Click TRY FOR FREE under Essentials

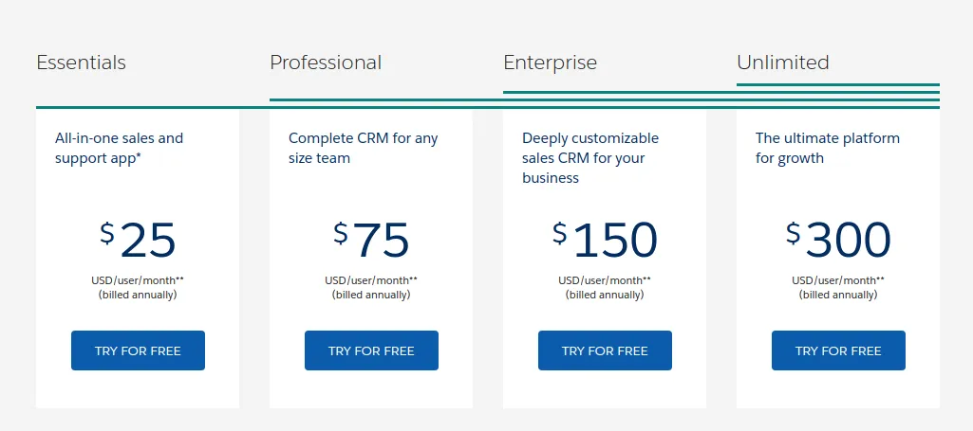(138, 350)
